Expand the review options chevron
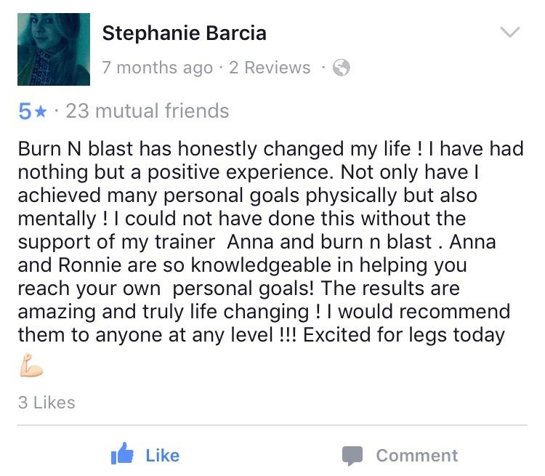 click(x=511, y=32)
